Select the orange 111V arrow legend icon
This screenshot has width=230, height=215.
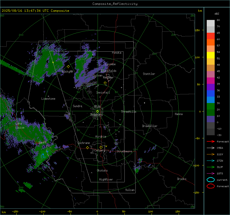[x=211, y=154]
